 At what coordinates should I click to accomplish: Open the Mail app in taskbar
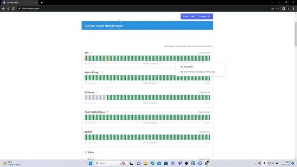(x=159, y=163)
